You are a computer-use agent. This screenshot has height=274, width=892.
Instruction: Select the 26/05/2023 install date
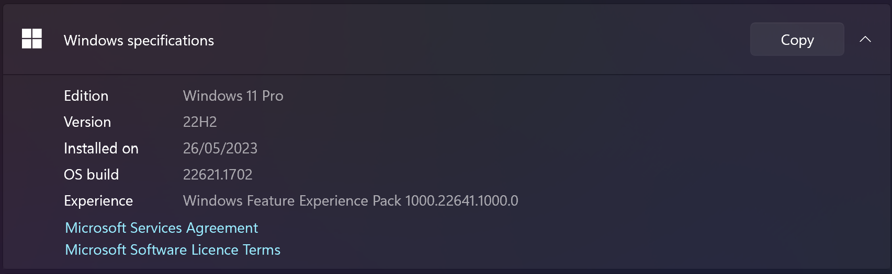coord(220,149)
